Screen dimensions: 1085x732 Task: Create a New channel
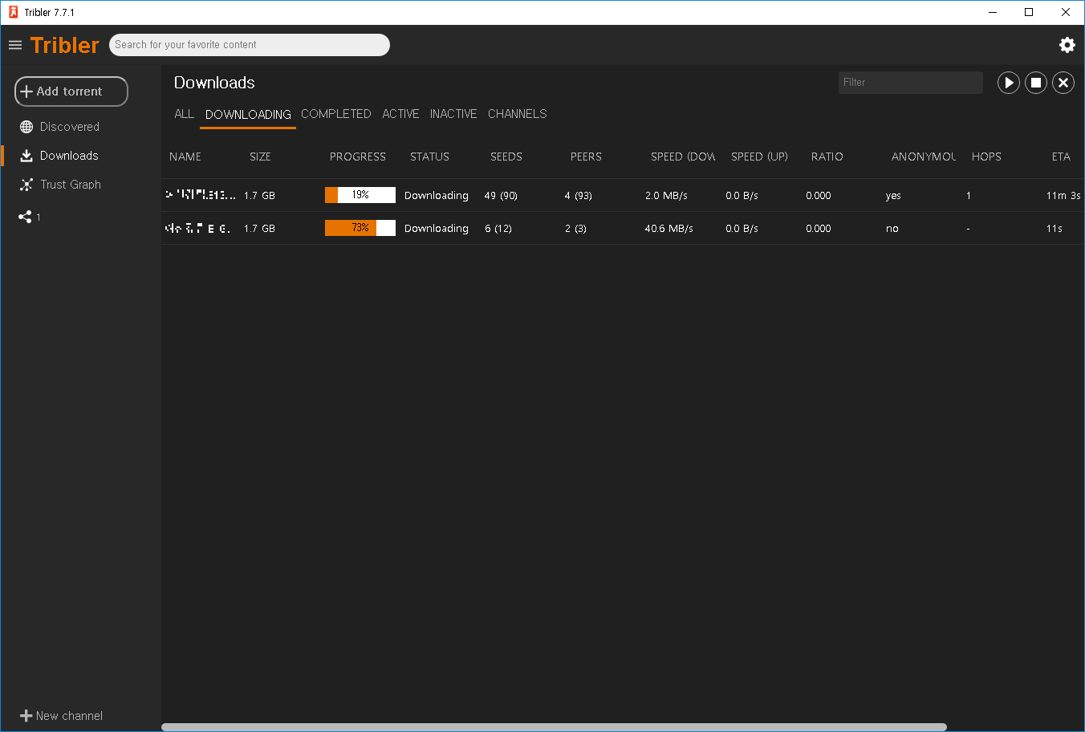click(62, 716)
